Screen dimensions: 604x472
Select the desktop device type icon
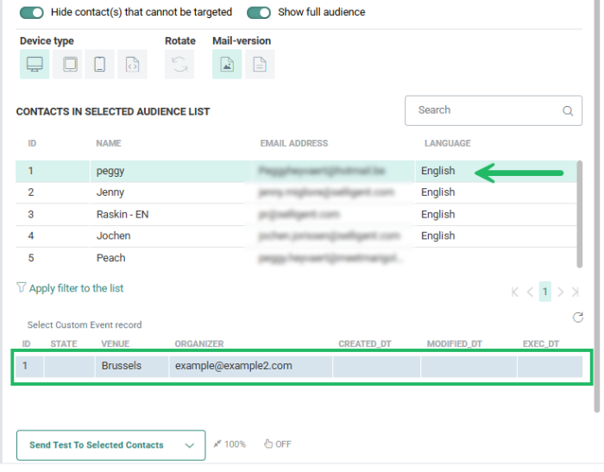pyautogui.click(x=35, y=65)
